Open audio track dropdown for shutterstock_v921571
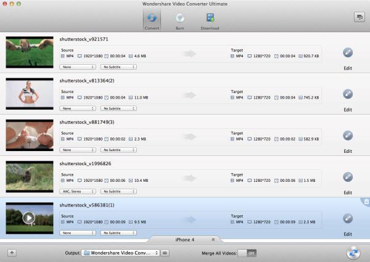Image resolution: width=370 pixels, height=262 pixels. click(x=78, y=67)
